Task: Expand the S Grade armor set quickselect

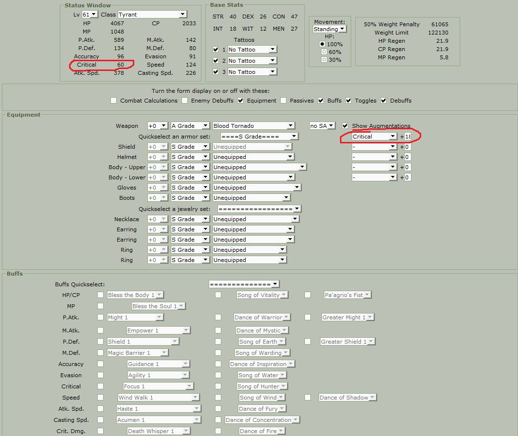Action: pos(259,136)
